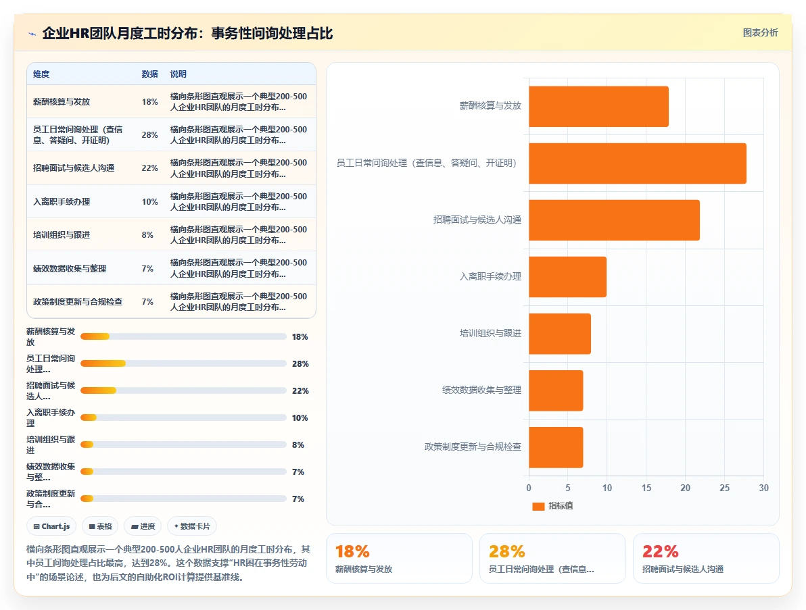Screen dimensions: 806x610
Task: Click the 说明 column header
Action: coord(179,74)
